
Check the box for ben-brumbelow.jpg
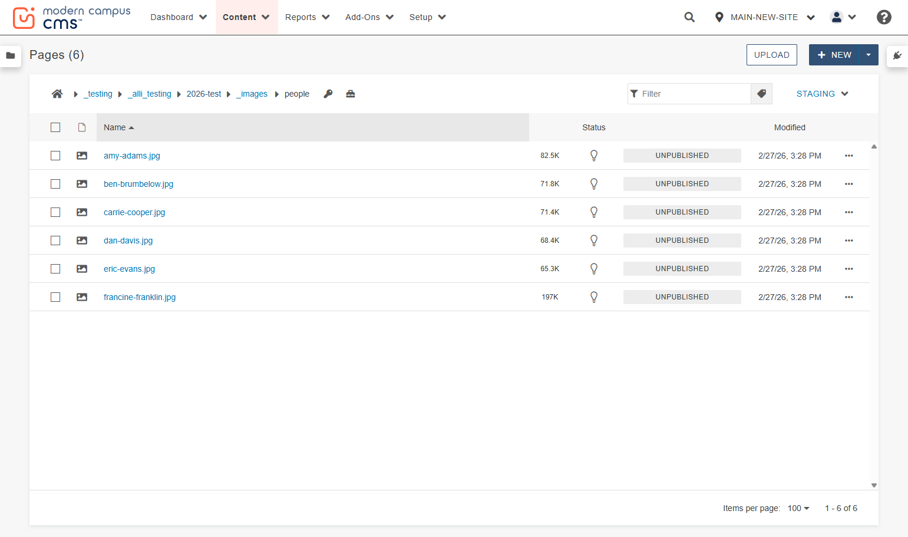[55, 184]
